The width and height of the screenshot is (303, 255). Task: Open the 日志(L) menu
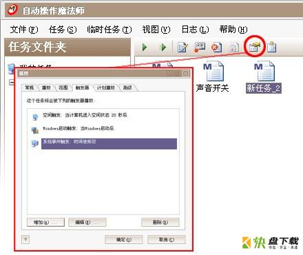click(x=195, y=30)
